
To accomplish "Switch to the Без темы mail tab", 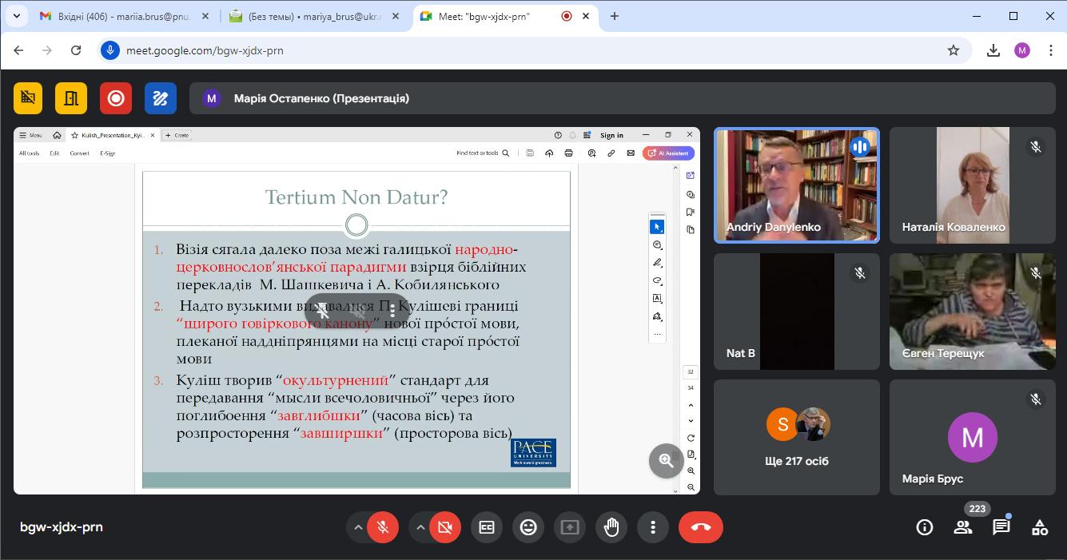I will 308,16.
